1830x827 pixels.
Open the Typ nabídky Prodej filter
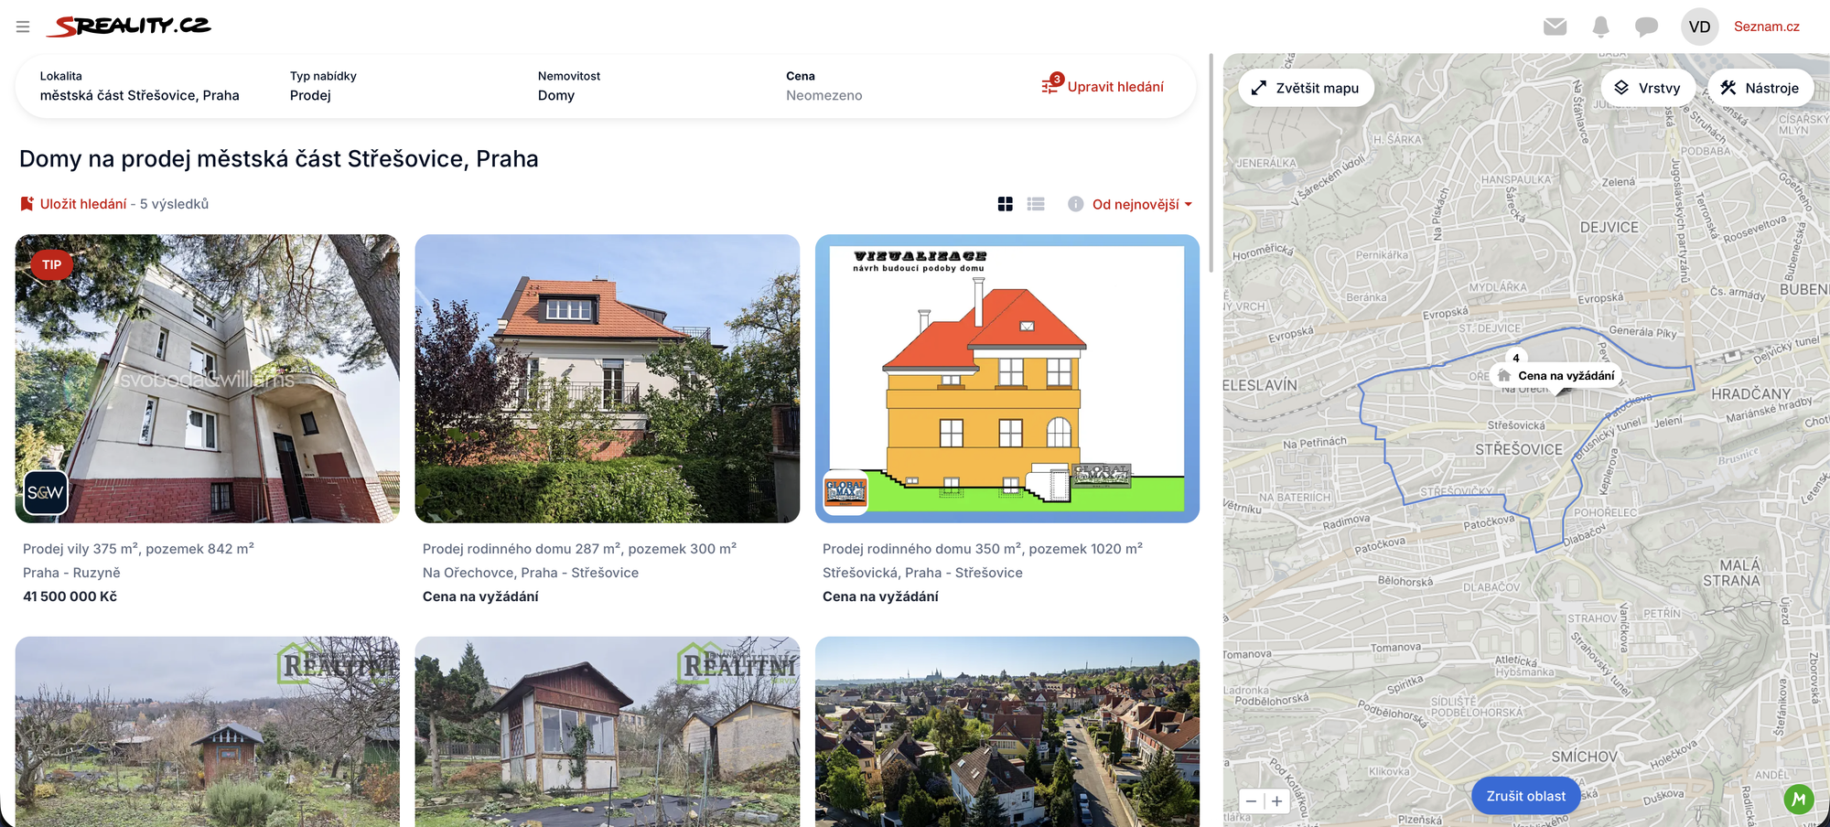323,86
